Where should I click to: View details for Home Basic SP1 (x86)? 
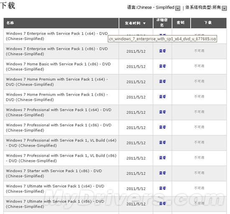point(163,66)
